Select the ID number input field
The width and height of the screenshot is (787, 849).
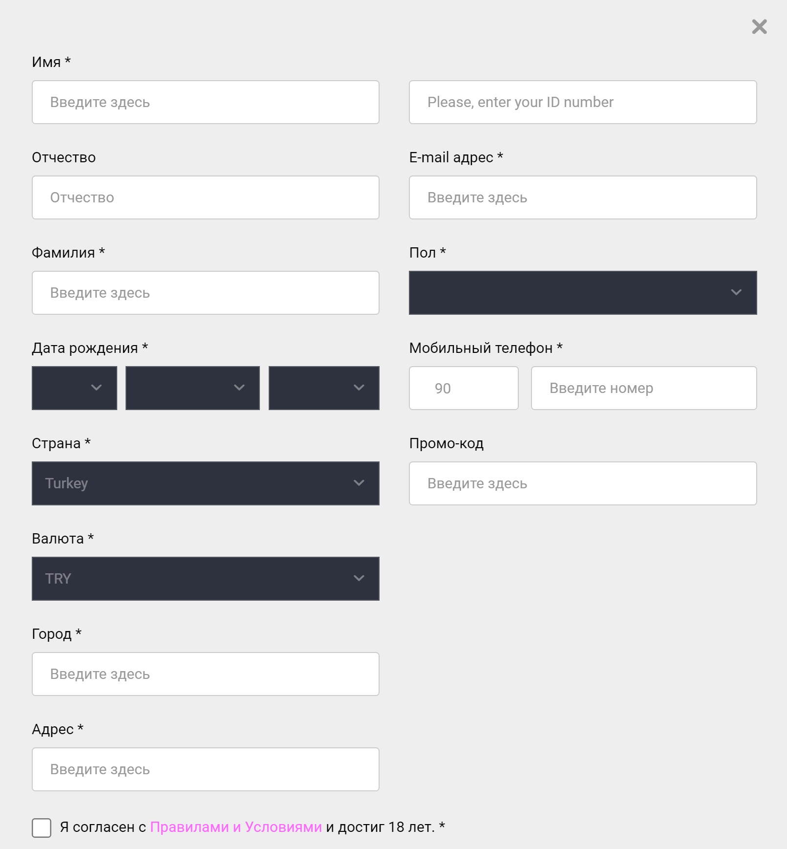coord(583,102)
